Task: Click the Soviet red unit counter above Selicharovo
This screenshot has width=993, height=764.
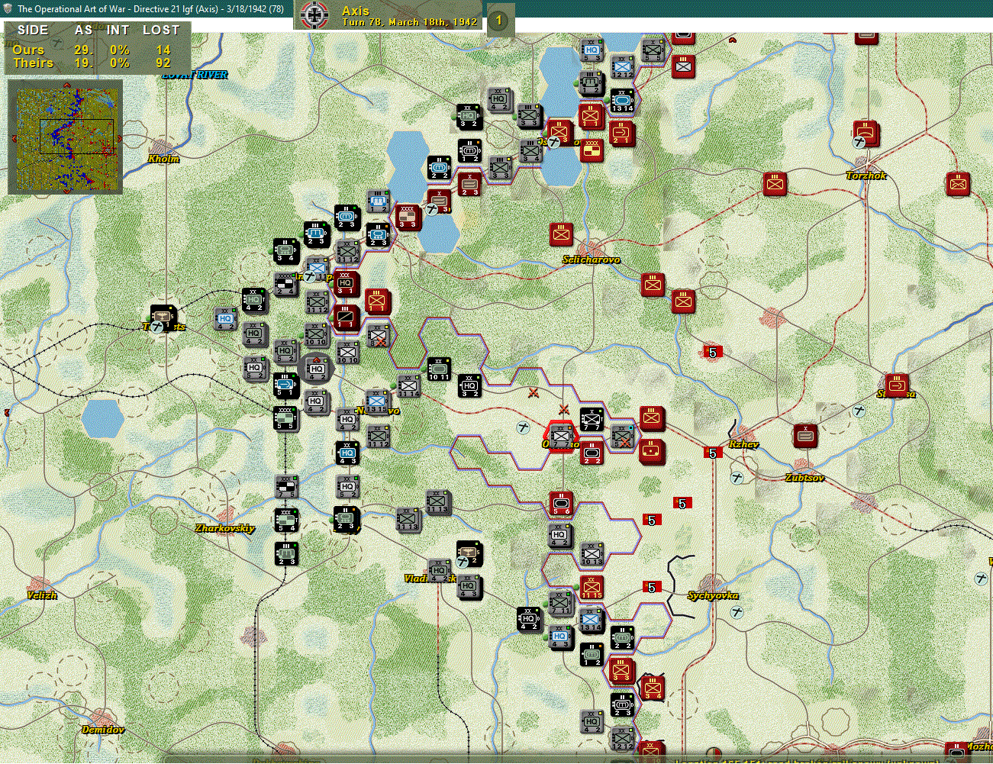Action: click(x=563, y=235)
